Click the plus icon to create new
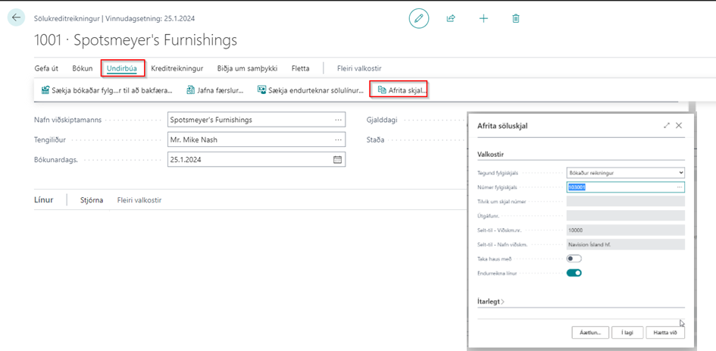 (x=483, y=18)
